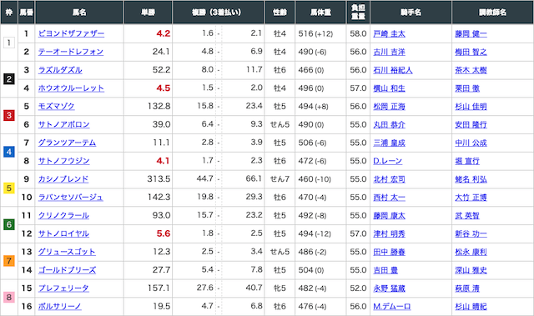Click horse name サトノフウジン
This screenshot has height=316, width=534.
(63, 161)
